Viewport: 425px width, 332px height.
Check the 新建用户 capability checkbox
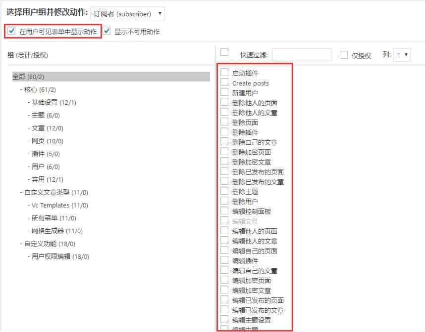click(x=224, y=92)
